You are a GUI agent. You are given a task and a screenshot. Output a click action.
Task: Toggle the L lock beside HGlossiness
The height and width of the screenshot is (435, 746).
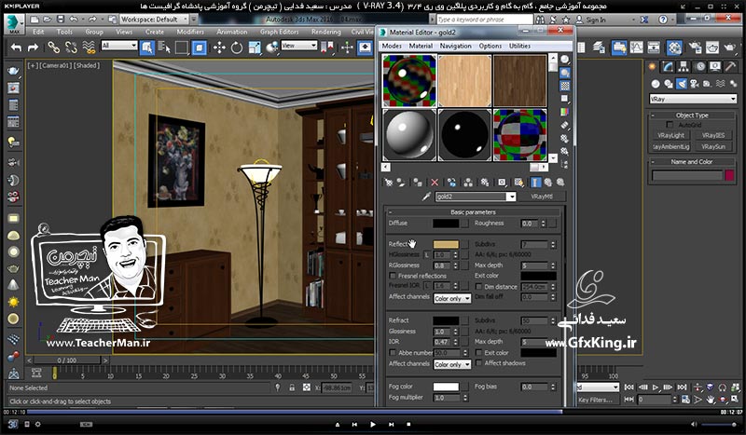[x=427, y=255]
